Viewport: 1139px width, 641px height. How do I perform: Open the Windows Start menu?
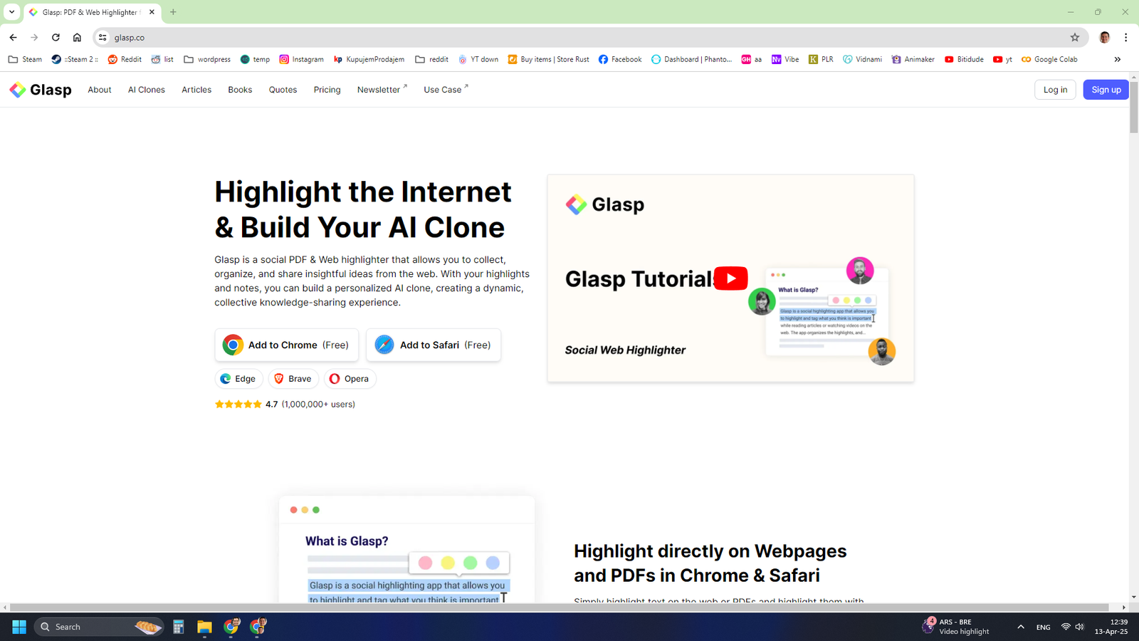click(19, 627)
